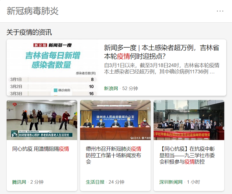Open the 吉林省每日新增感染者数量 chart thumbnail
This screenshot has height=194, width=232.
[52, 68]
